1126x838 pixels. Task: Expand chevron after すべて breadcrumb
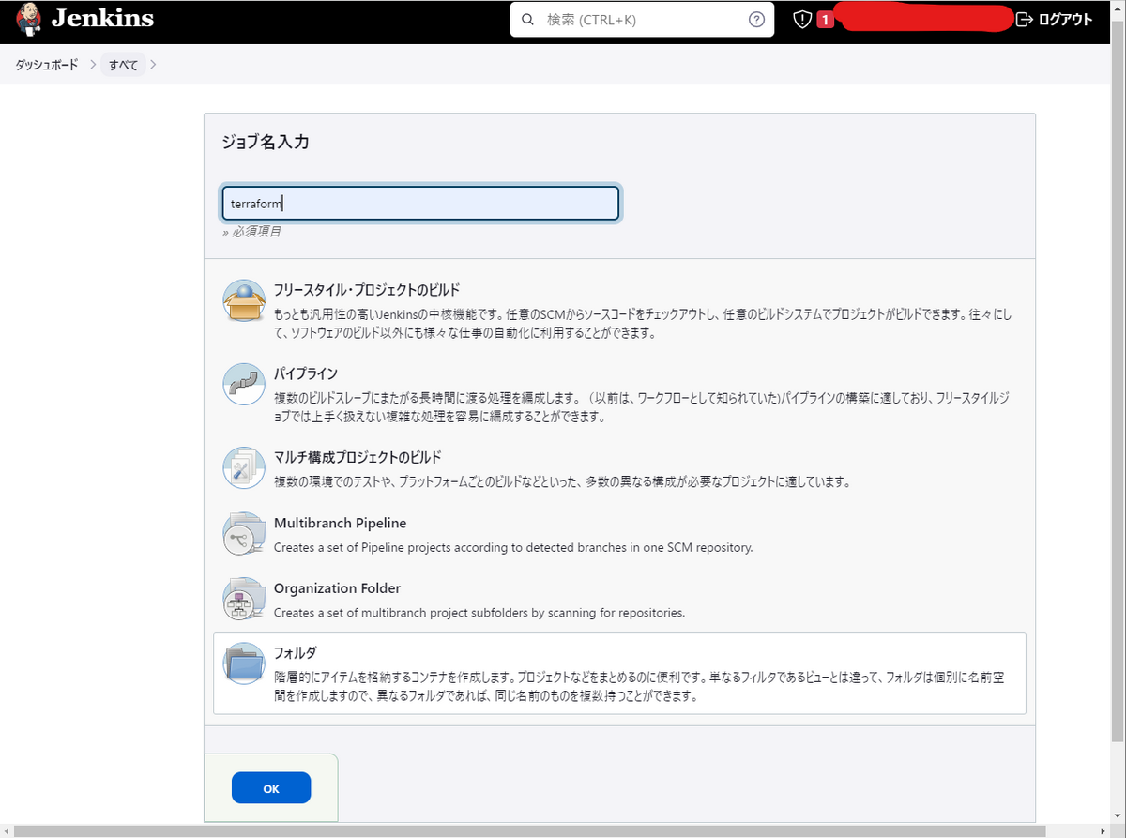point(153,65)
